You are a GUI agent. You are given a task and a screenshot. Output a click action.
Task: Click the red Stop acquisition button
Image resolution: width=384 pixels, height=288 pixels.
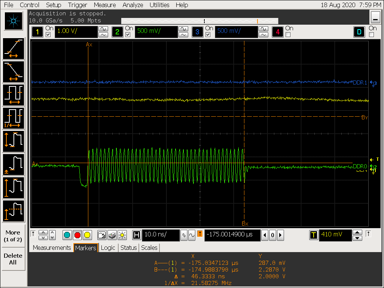pos(77,235)
